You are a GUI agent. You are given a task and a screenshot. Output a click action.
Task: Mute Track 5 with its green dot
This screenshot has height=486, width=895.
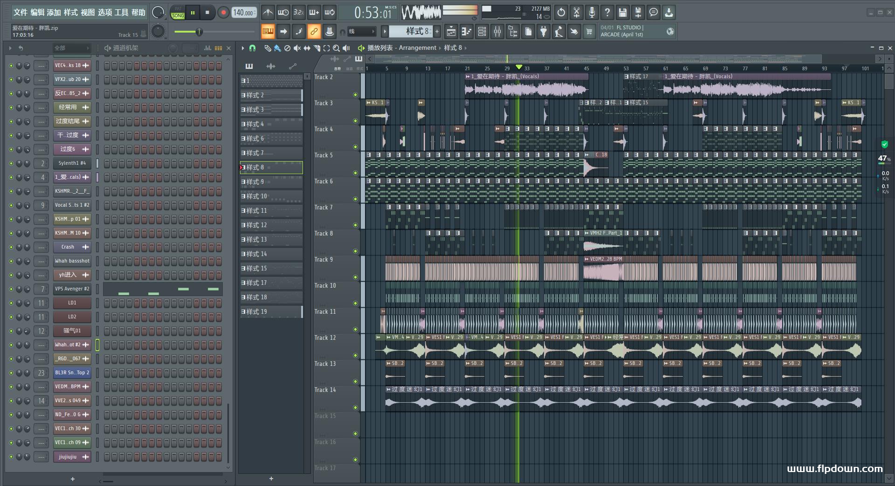[x=355, y=173]
